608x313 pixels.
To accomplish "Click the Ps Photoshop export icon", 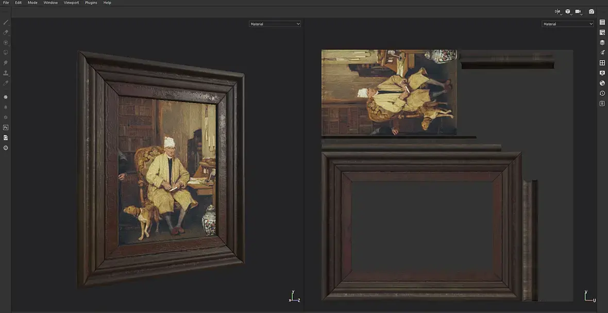I will tap(6, 127).
